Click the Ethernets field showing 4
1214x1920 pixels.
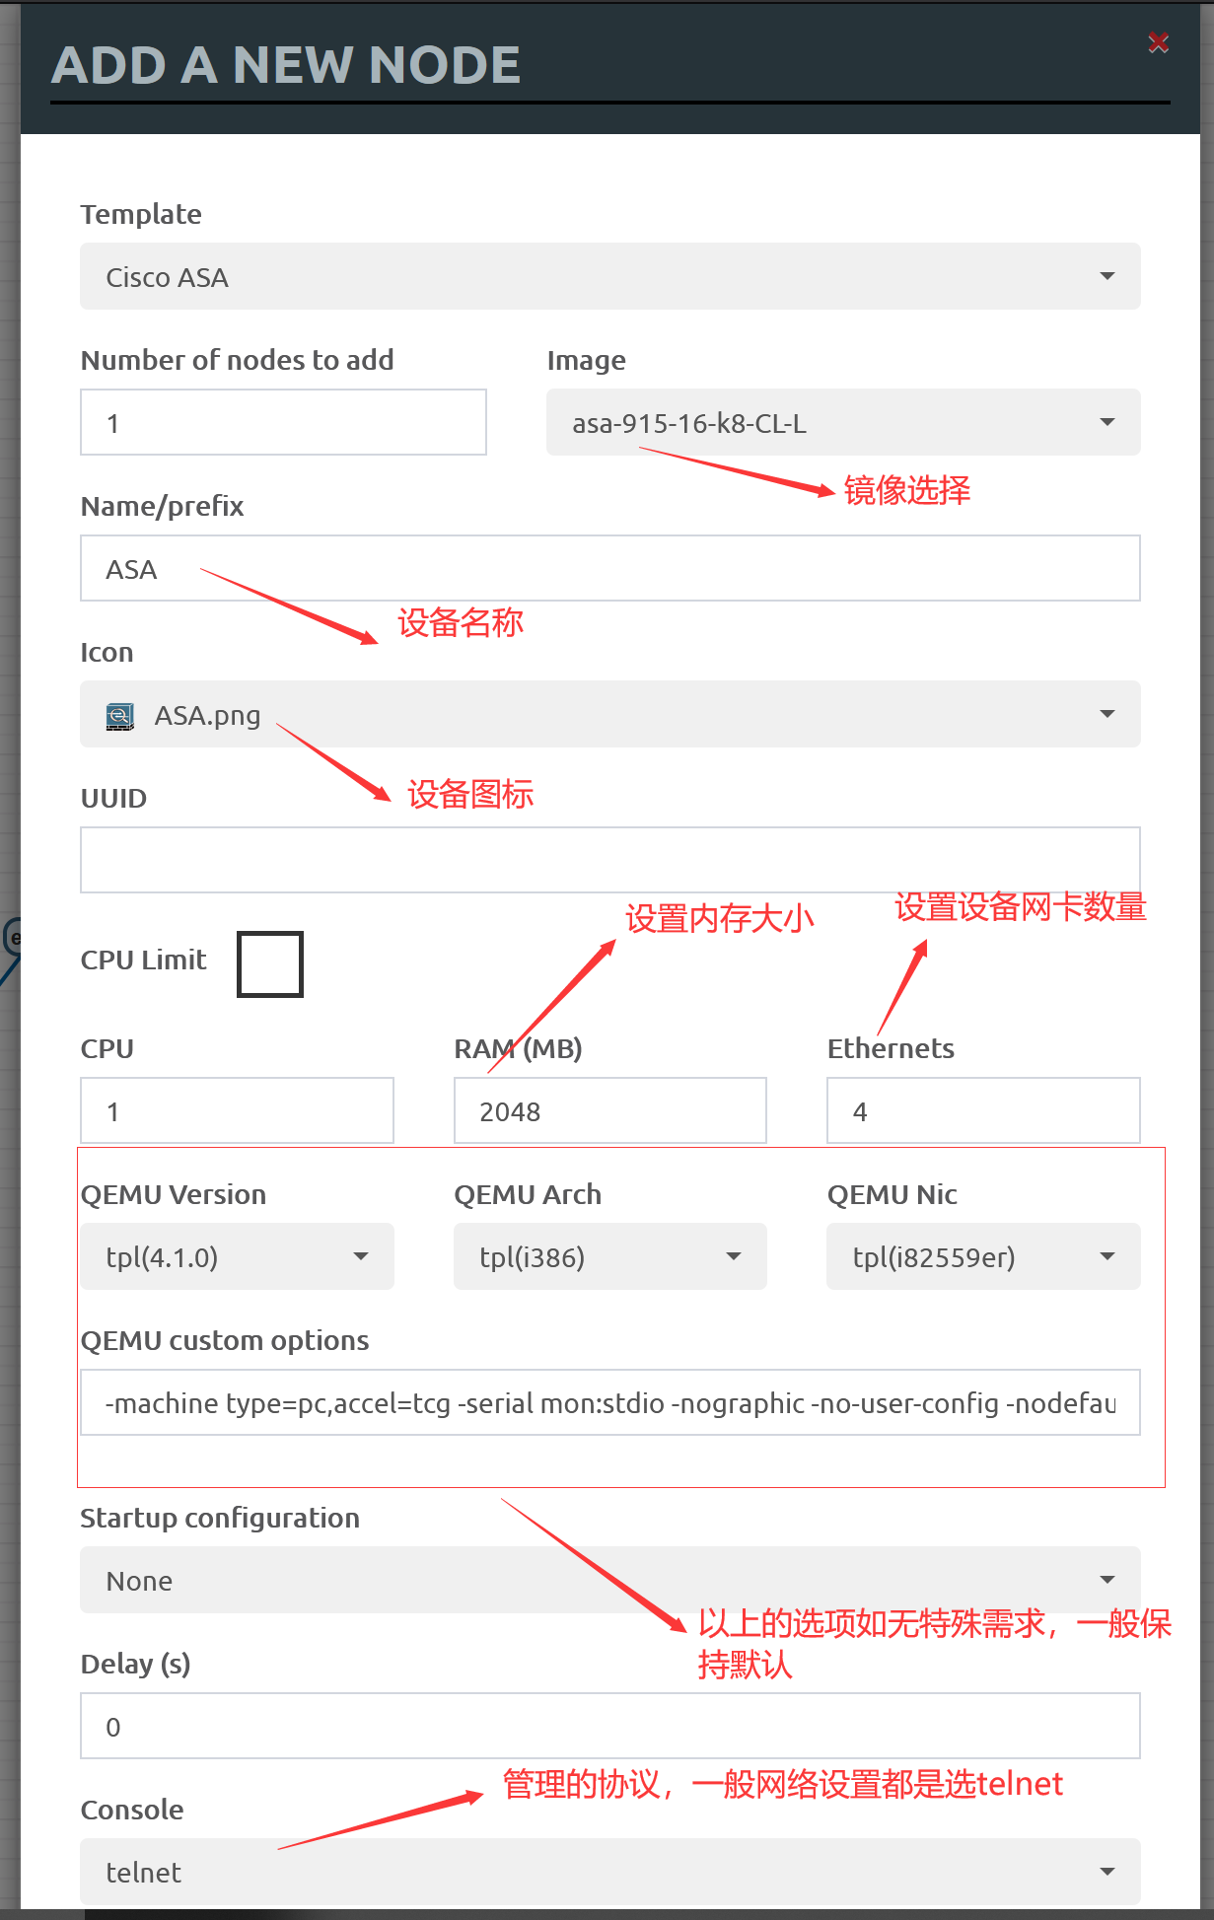pyautogui.click(x=983, y=1110)
